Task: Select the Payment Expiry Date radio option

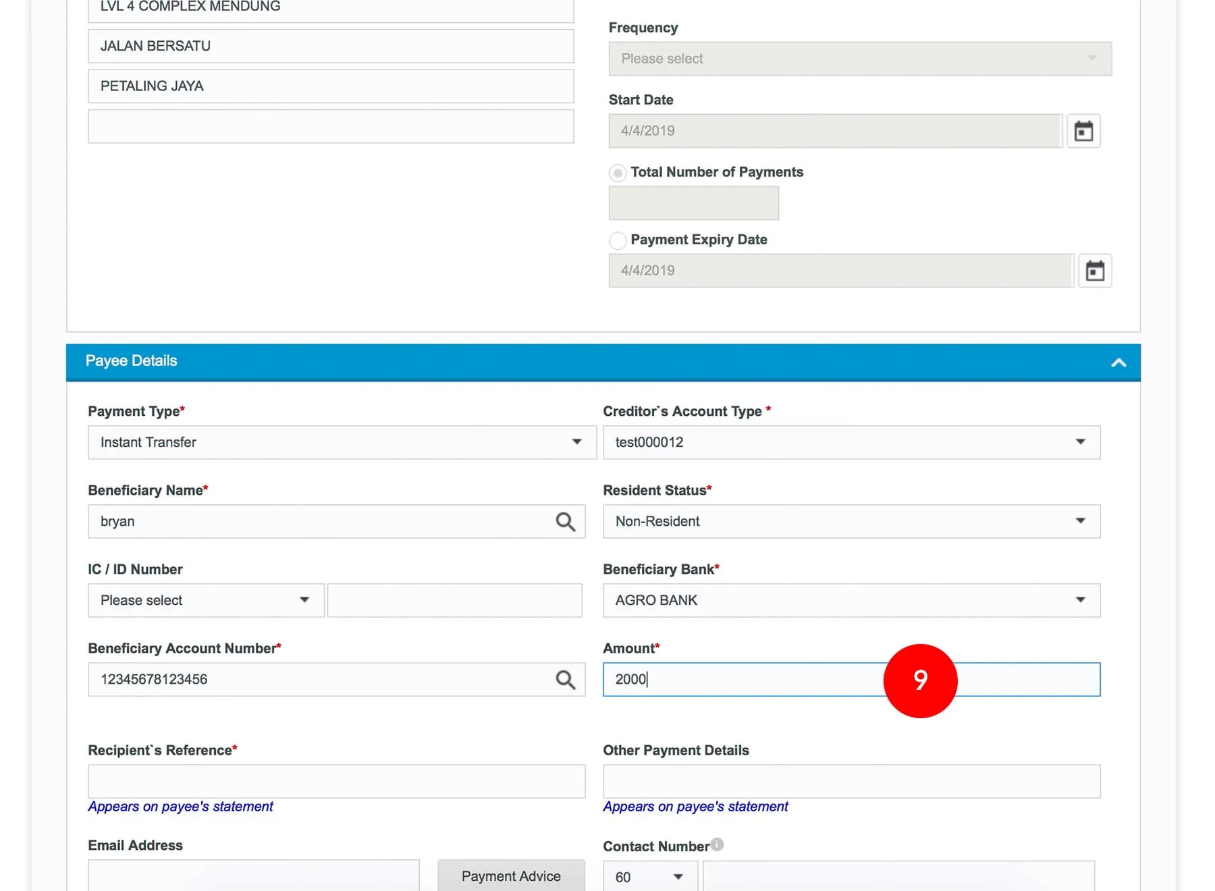Action: 618,240
